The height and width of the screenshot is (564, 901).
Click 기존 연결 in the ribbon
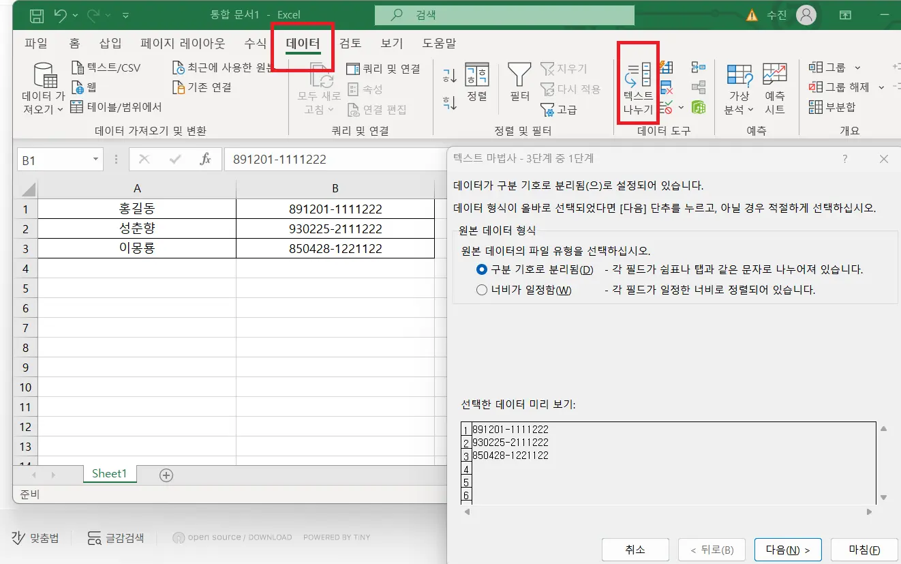tap(202, 87)
